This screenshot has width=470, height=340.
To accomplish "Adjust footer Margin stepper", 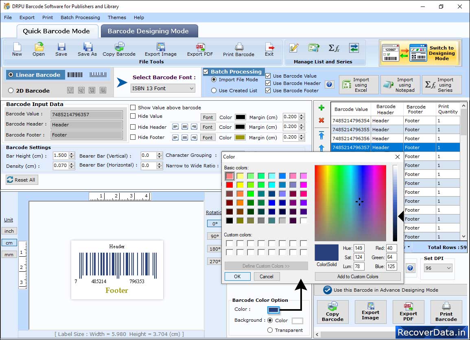I will tap(302, 137).
